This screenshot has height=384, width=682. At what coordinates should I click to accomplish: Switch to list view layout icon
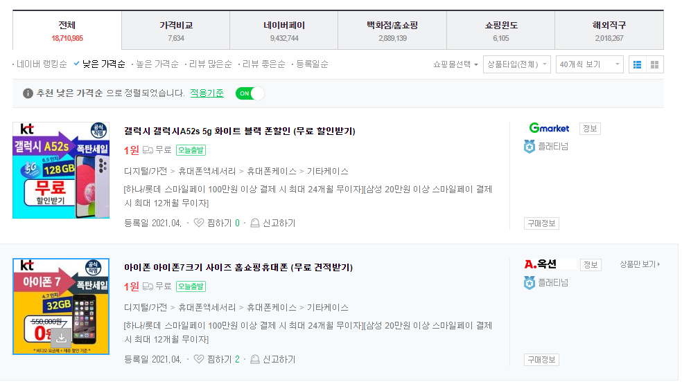tap(637, 64)
